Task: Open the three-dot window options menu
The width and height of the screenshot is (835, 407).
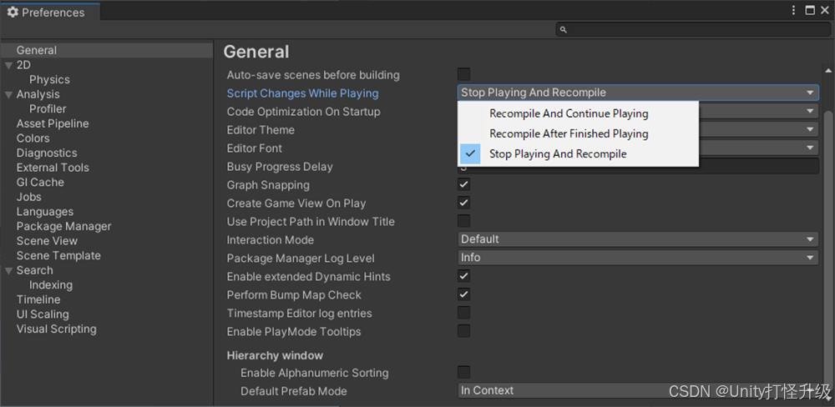Action: [793, 10]
